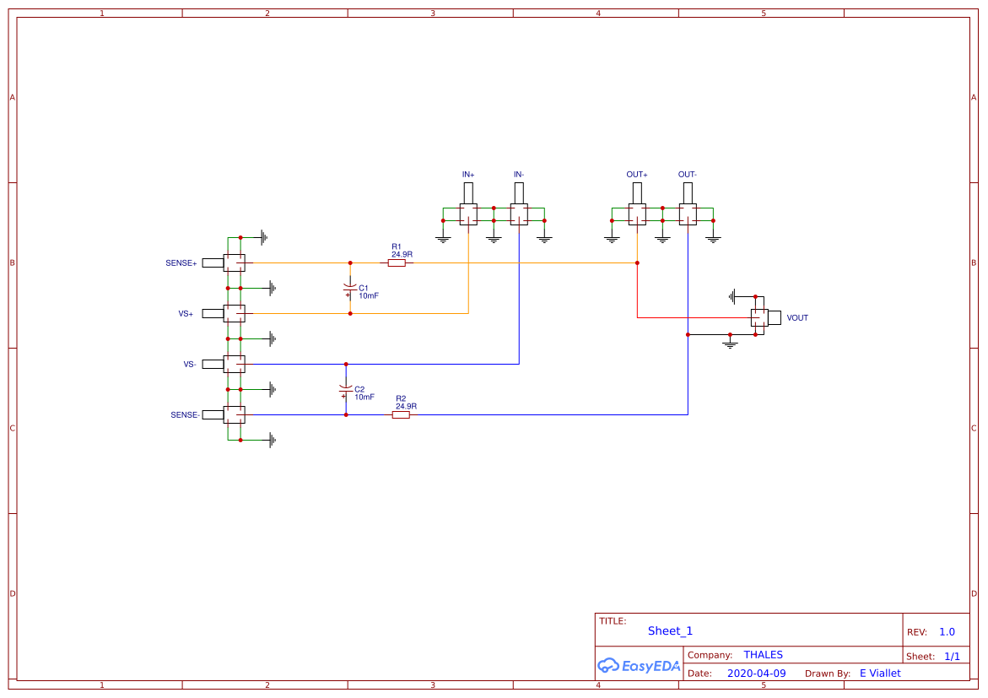
Task: Select the R2 24.9R resistor symbol
Action: [402, 415]
